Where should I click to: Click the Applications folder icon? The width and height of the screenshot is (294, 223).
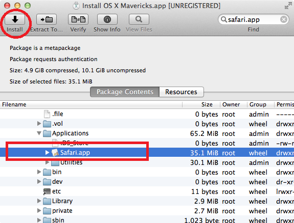click(47, 133)
